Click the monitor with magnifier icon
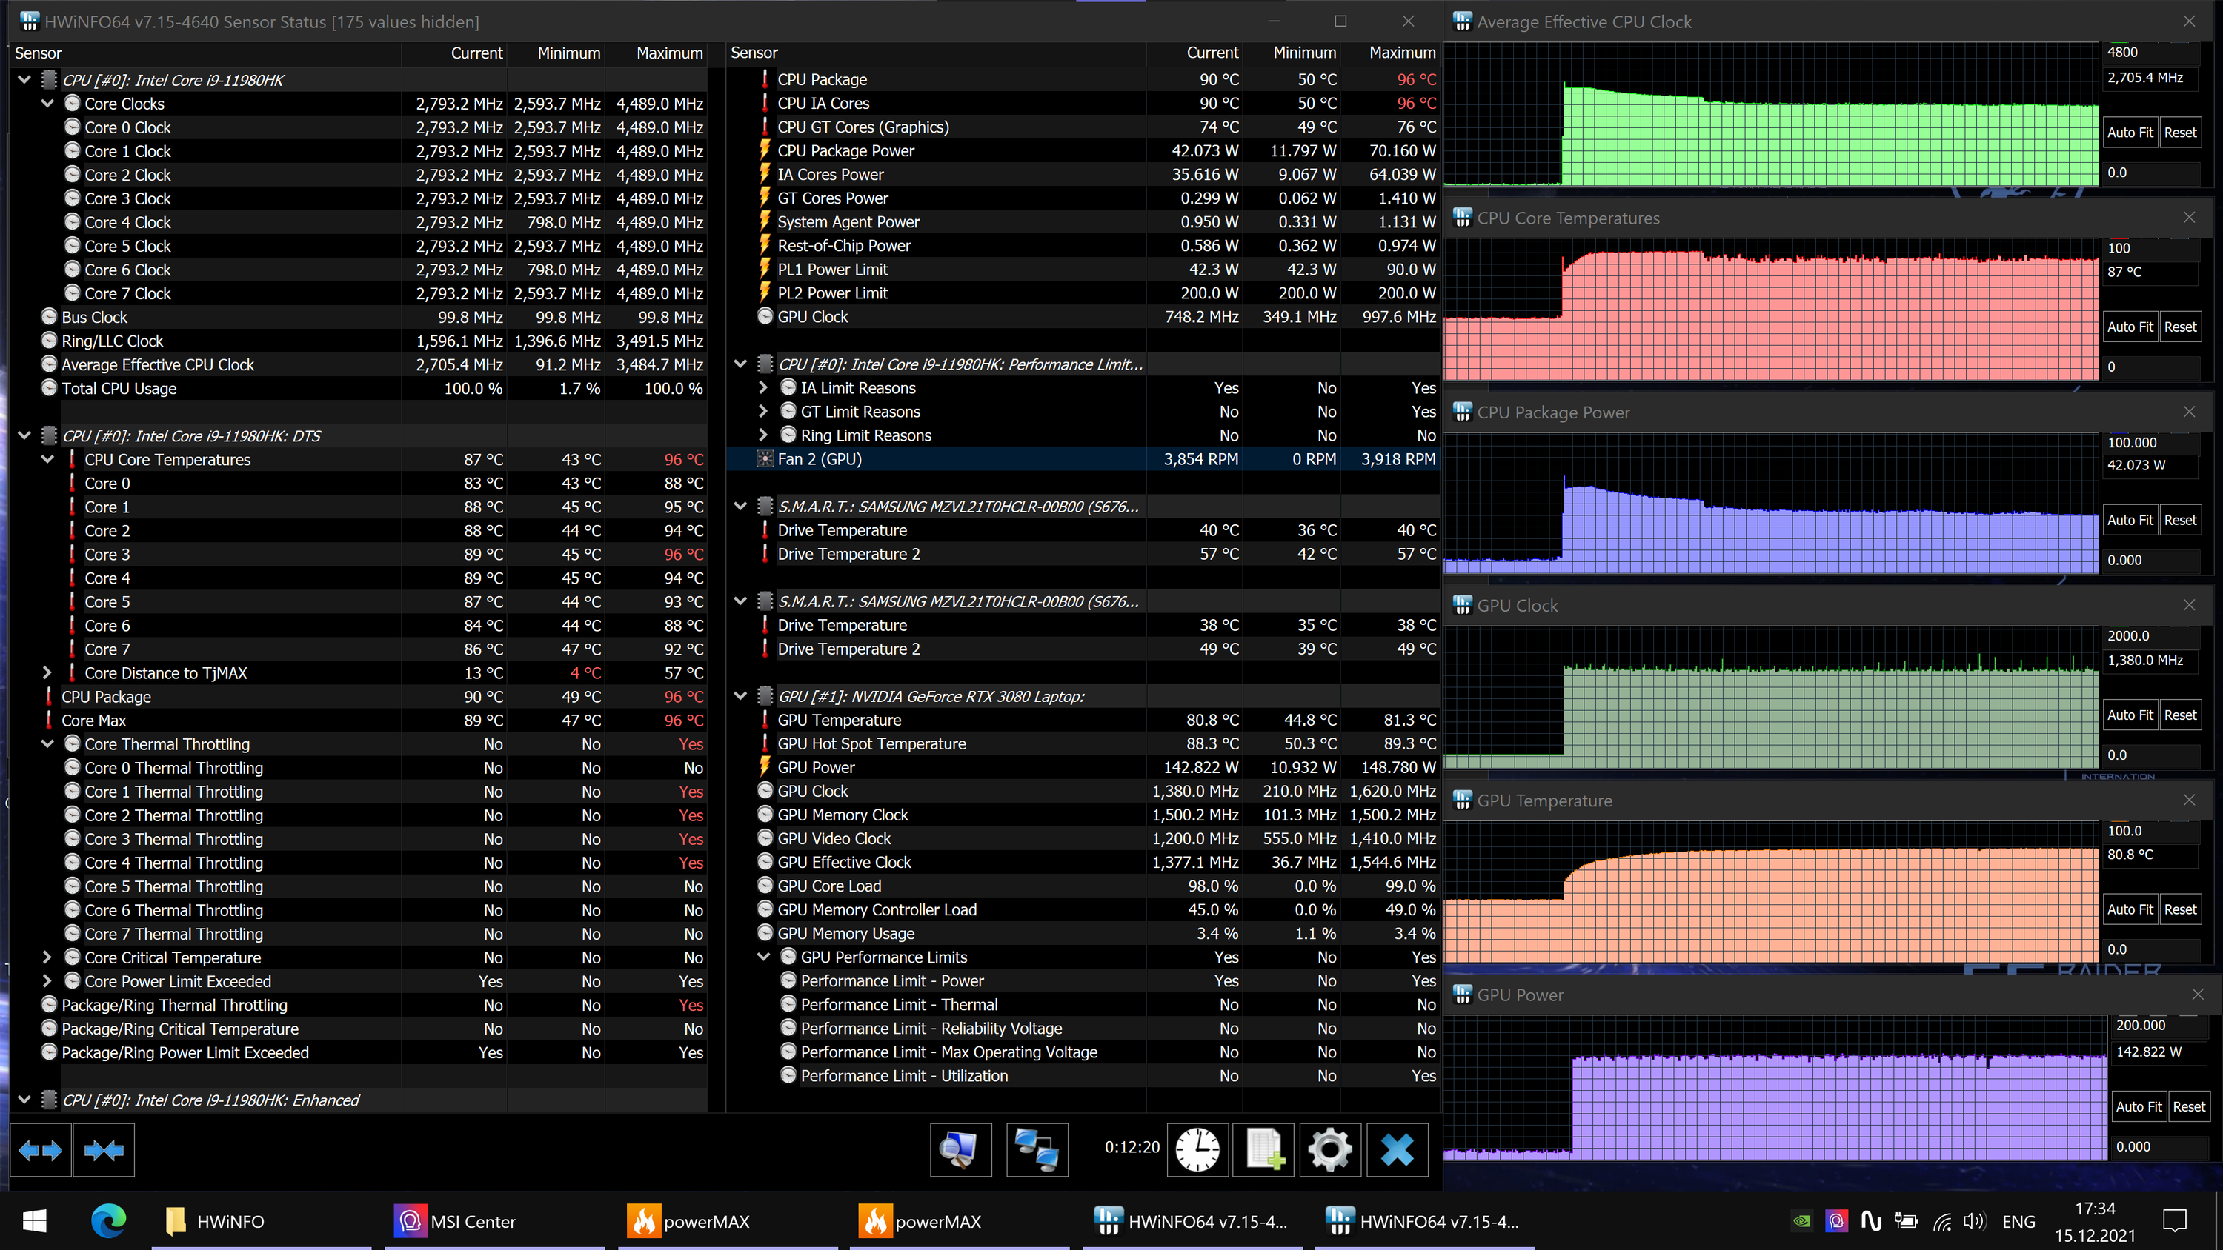 pos(960,1150)
